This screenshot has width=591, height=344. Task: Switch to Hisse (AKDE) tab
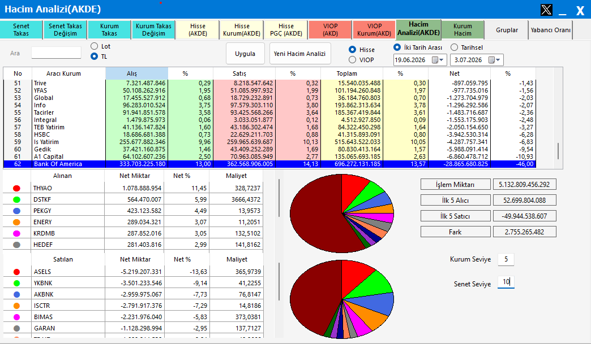198,30
